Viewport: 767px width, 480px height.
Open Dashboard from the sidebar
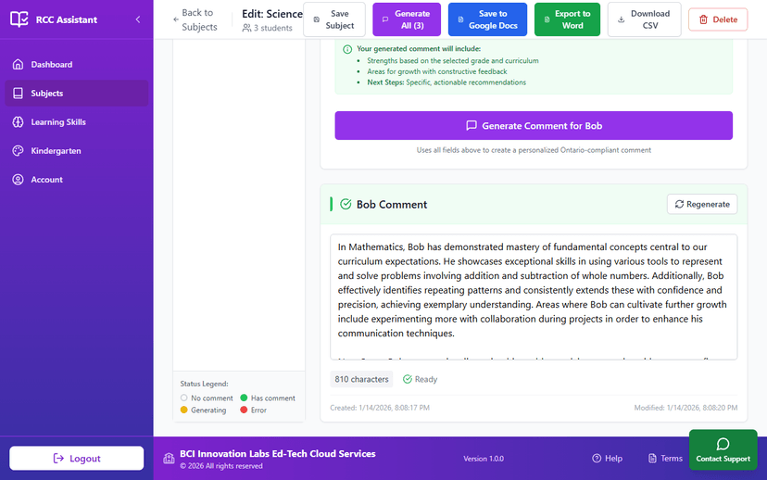tap(76, 65)
